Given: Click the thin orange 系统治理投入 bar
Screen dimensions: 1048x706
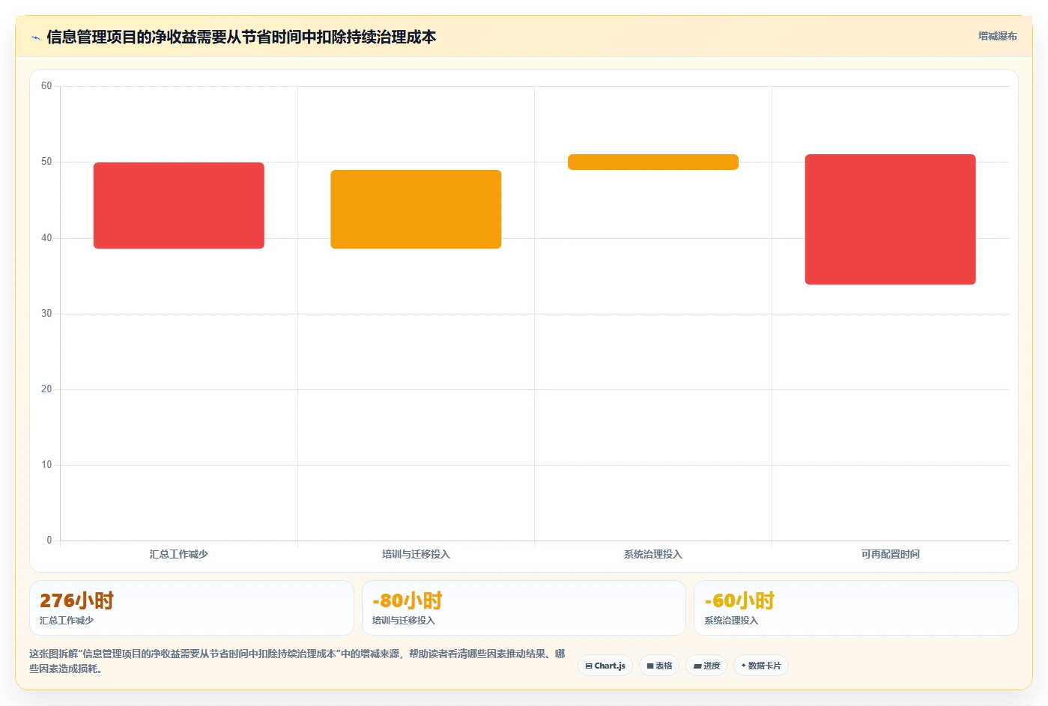Looking at the screenshot, I should click(x=653, y=162).
